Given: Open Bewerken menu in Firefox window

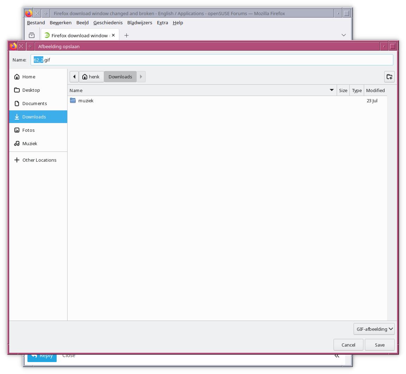Looking at the screenshot, I should tap(61, 23).
